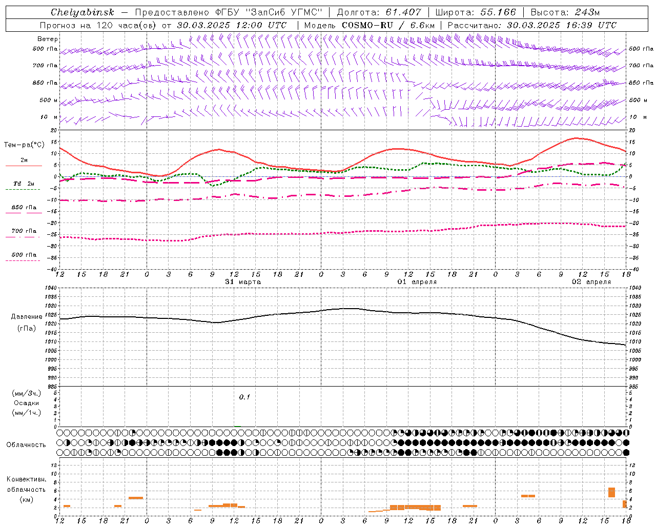Click the '02 апреля' date label
Screen dimensions: 656x525
591,282
